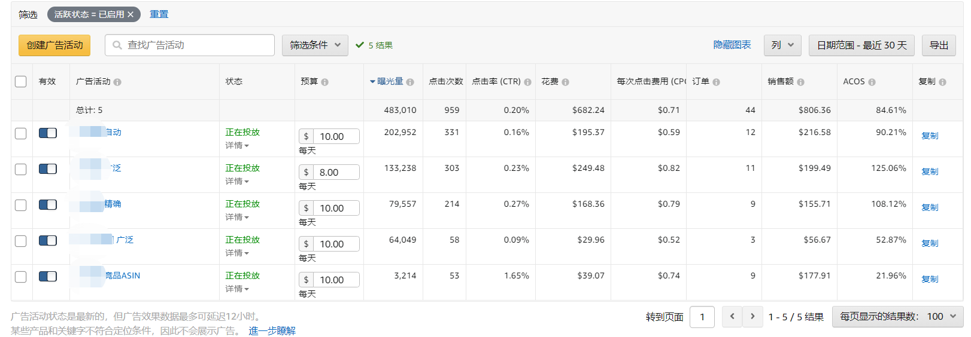This screenshot has width=971, height=337.
Task: Toggle the campaign with $249.48 spend
Action: point(48,168)
